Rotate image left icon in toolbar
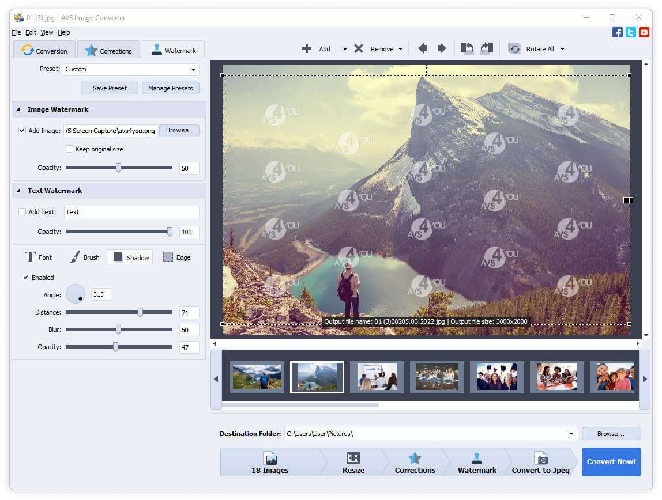Image resolution: width=662 pixels, height=500 pixels. [x=467, y=48]
